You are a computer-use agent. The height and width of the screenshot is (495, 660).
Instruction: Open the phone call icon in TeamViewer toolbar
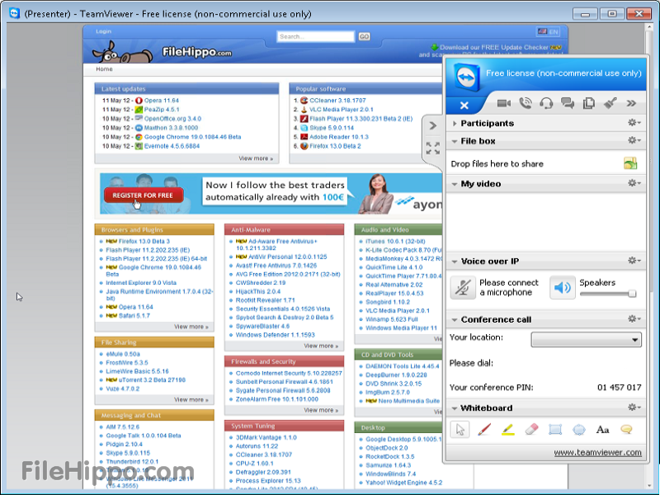[526, 103]
